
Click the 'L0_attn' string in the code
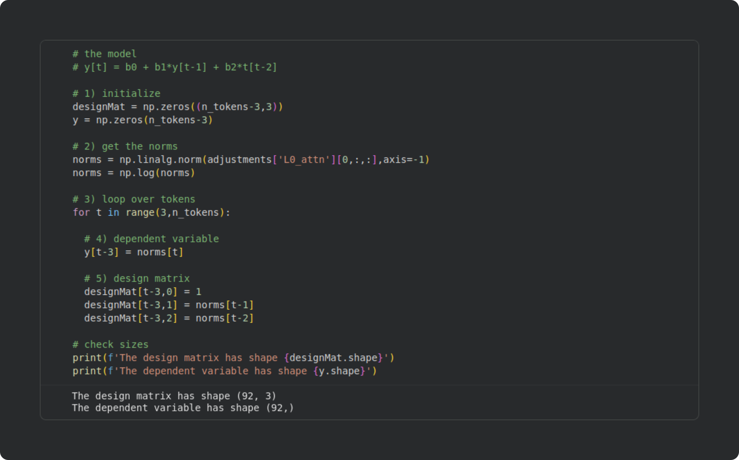(x=304, y=160)
